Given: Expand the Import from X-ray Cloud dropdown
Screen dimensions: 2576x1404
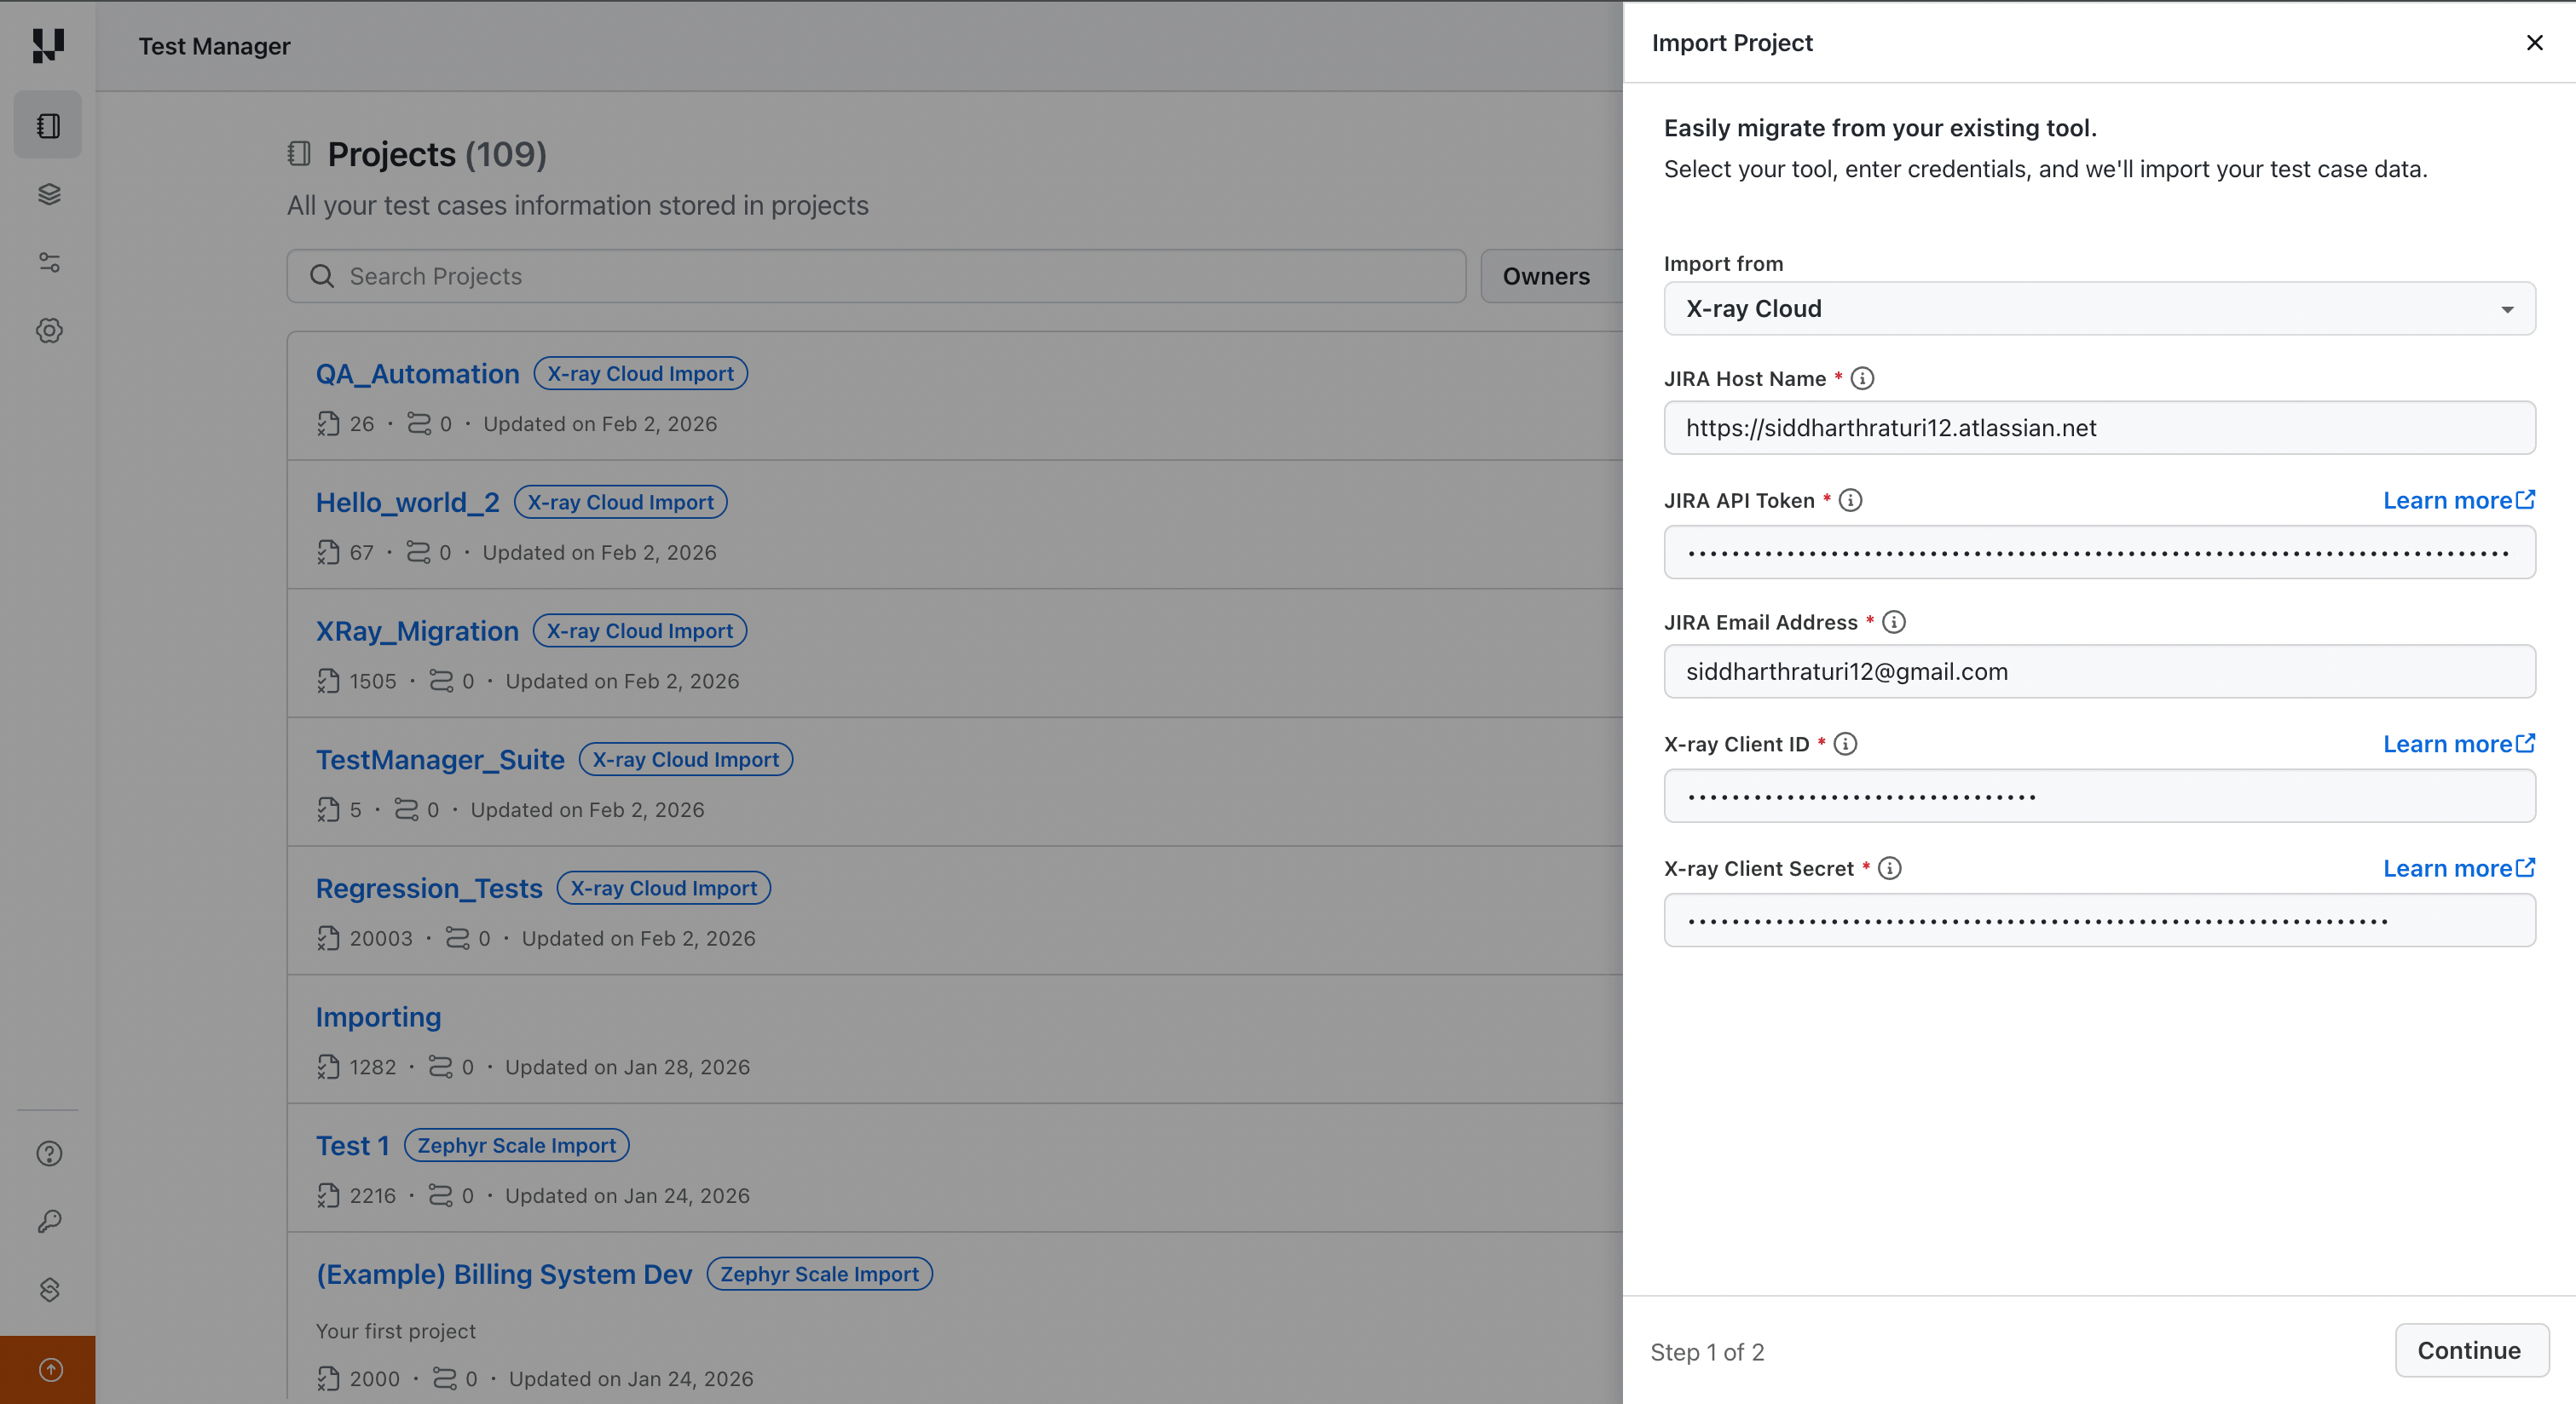Looking at the screenshot, I should coord(2098,308).
